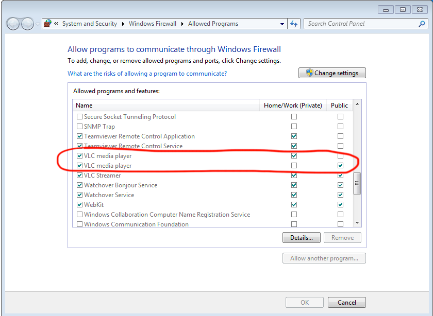Maximize the Allowed Programs window
The height and width of the screenshot is (316, 433).
coord(403,10)
